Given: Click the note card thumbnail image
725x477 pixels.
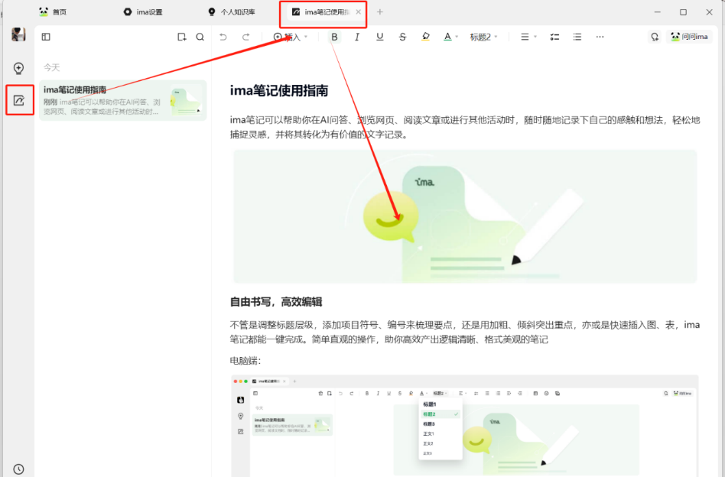Looking at the screenshot, I should [186, 101].
